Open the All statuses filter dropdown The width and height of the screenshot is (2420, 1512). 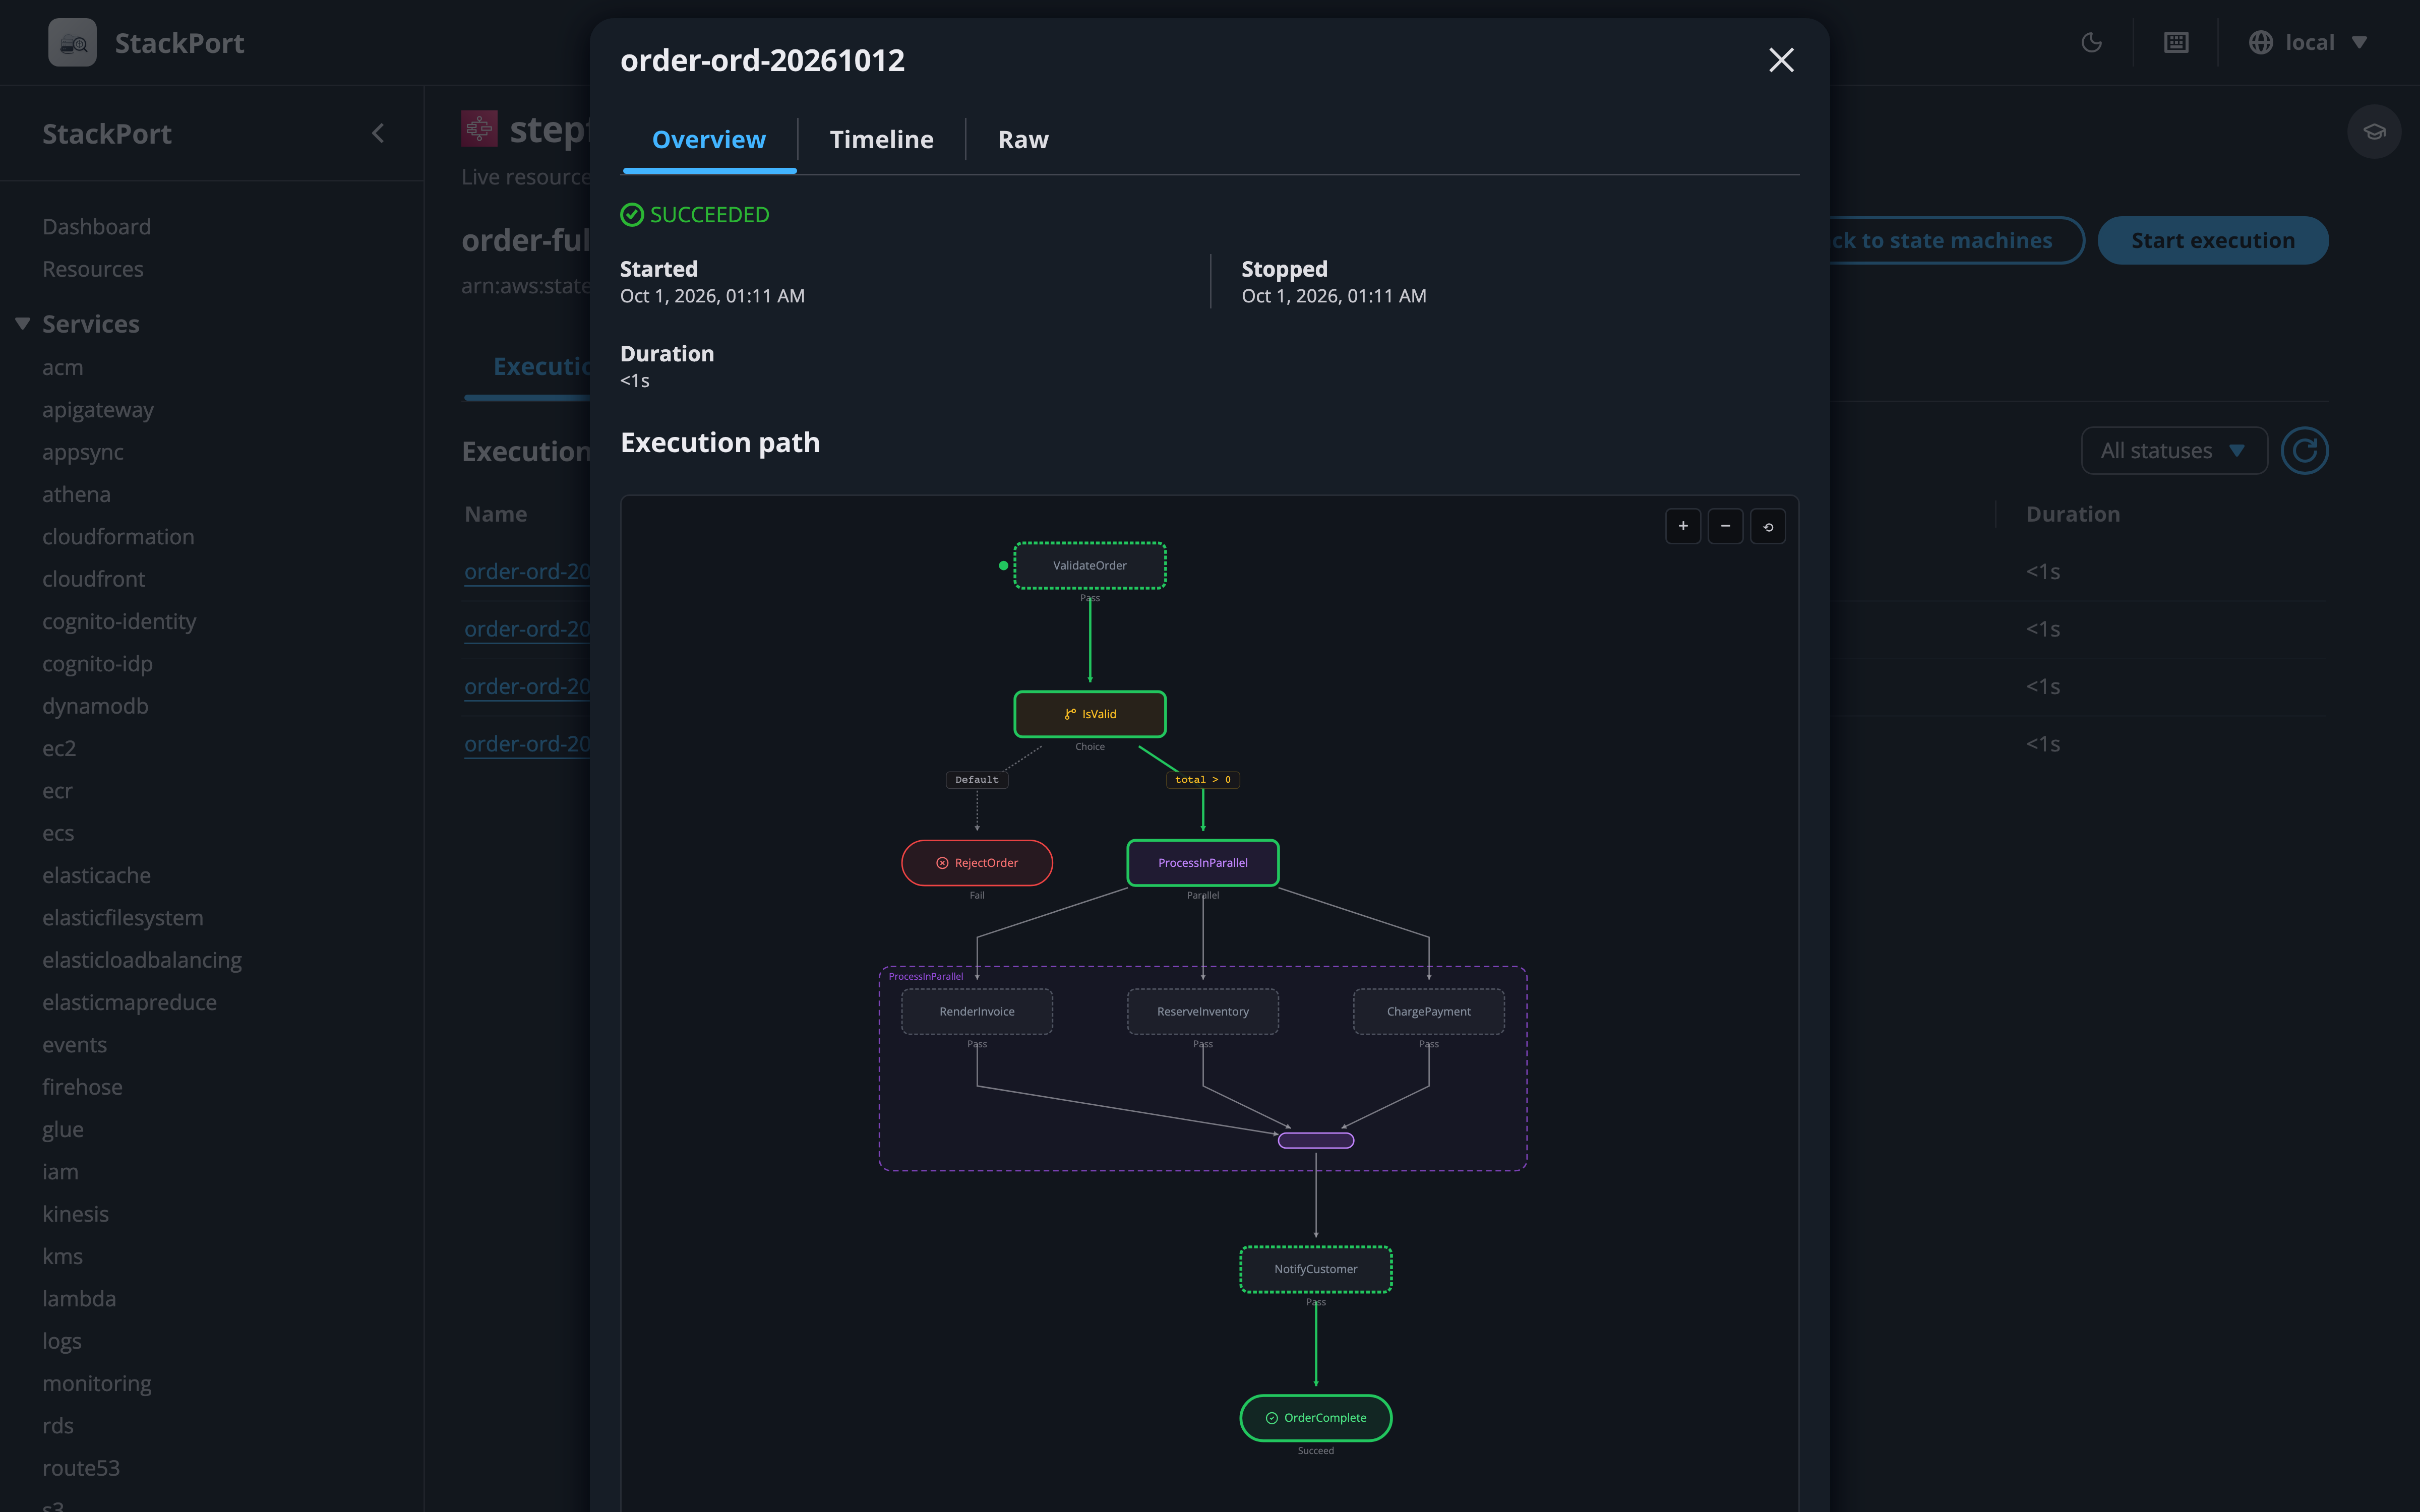coord(2173,451)
